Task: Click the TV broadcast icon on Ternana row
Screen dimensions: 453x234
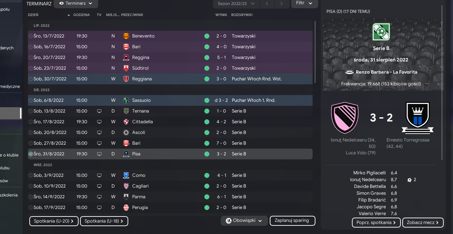Action: tap(99, 111)
